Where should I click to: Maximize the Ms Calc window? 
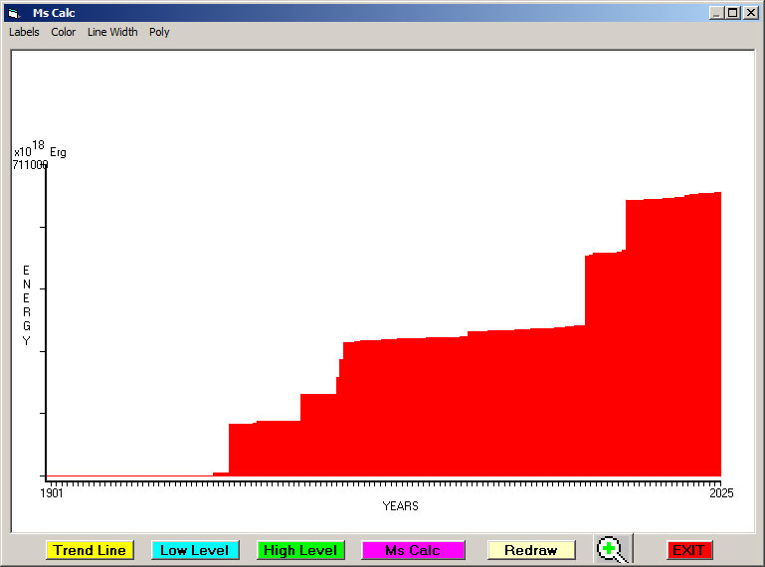click(733, 13)
